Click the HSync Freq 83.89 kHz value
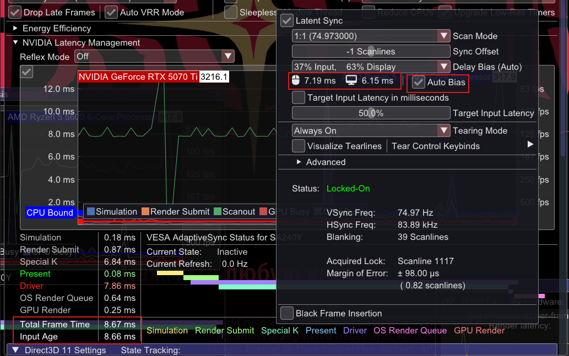569x356 pixels. (418, 224)
